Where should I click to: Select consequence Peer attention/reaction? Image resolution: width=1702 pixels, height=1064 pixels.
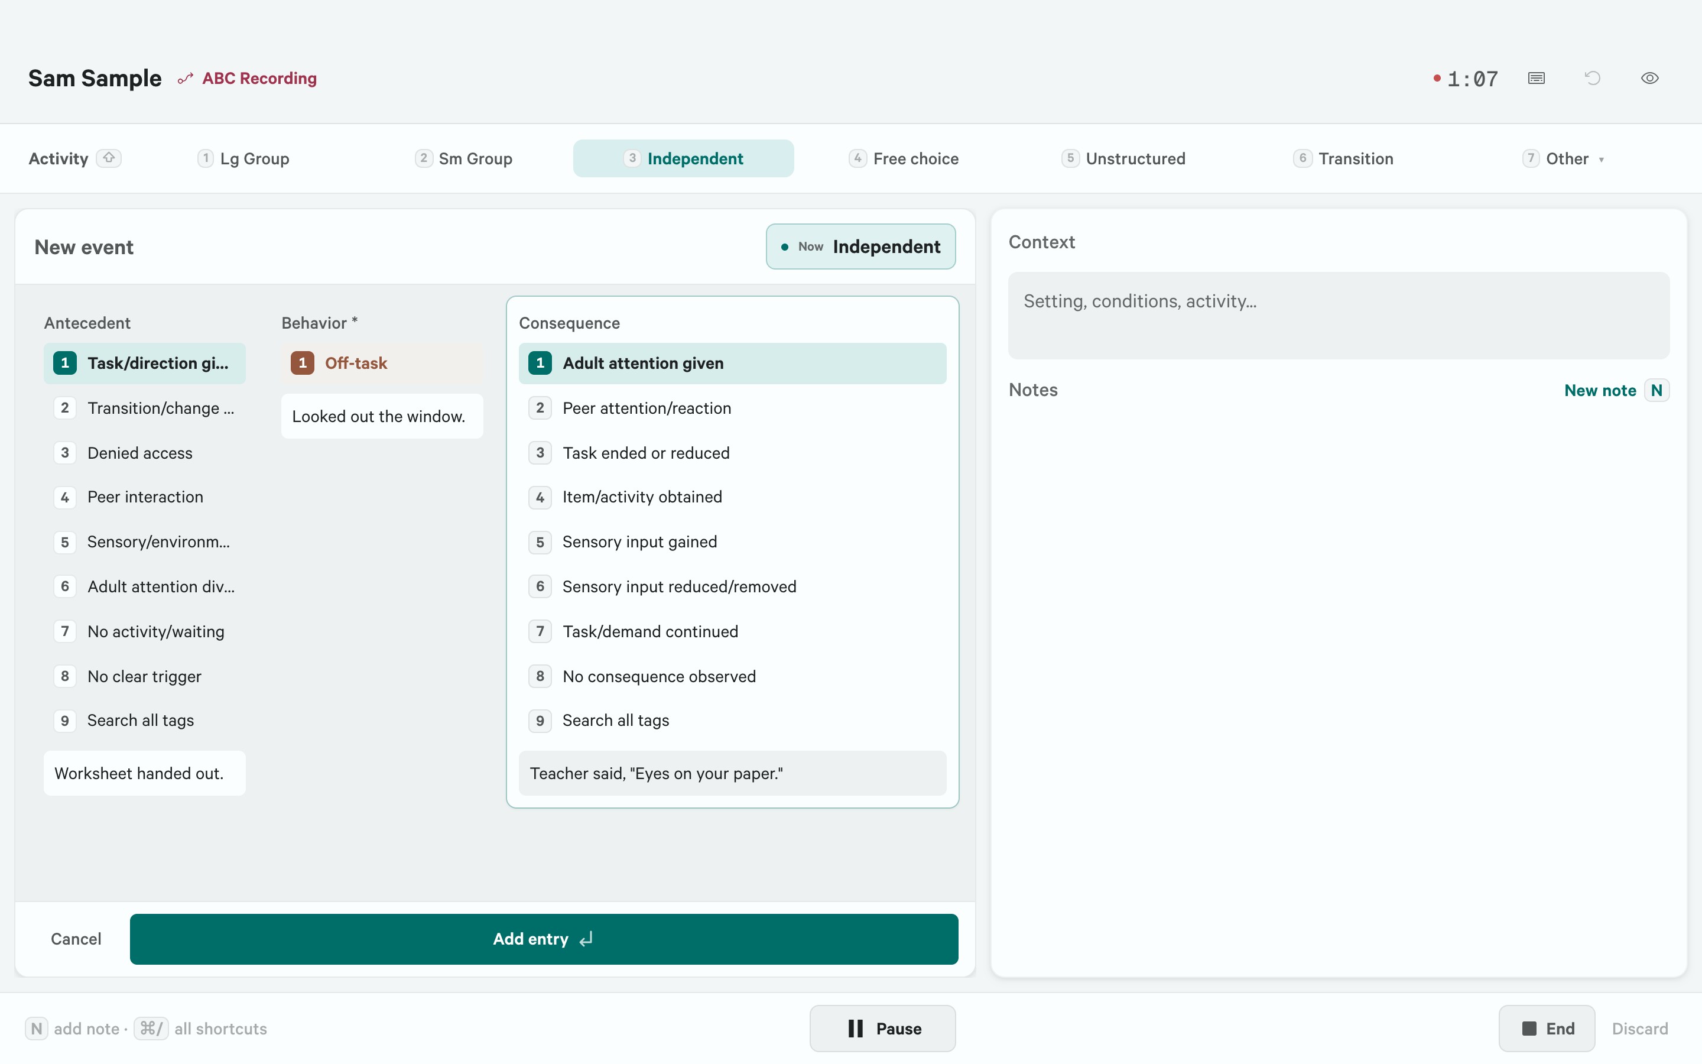732,408
